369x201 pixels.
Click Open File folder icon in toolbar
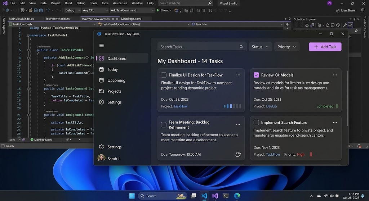tap(31, 10)
